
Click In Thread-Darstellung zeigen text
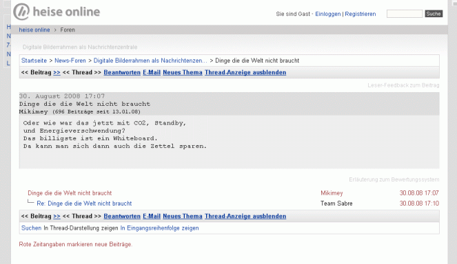coord(81,228)
